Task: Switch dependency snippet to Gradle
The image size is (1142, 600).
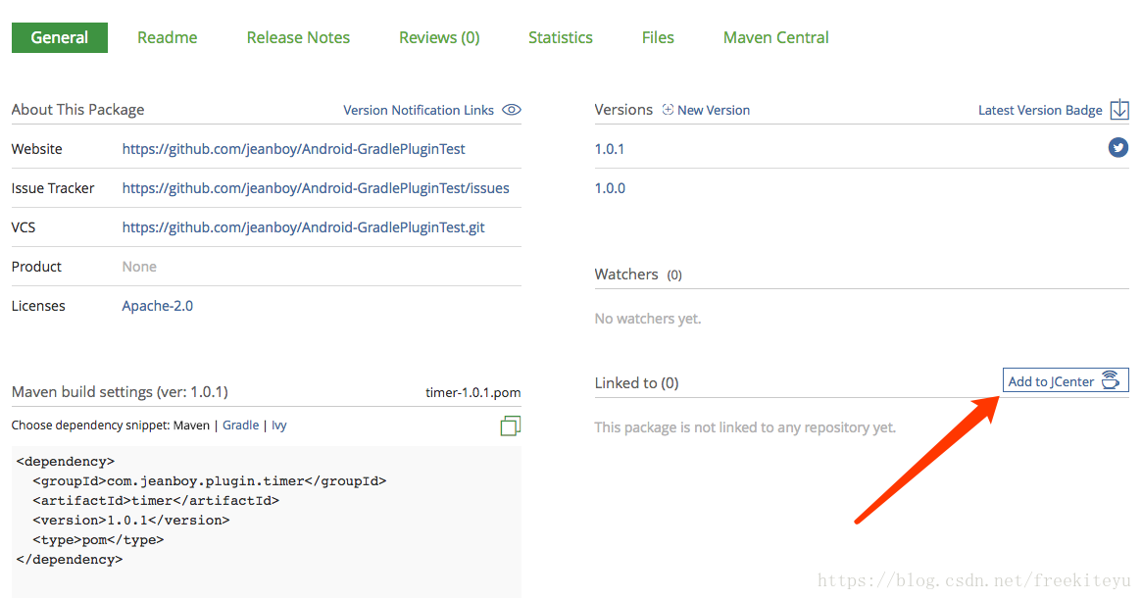Action: [240, 425]
